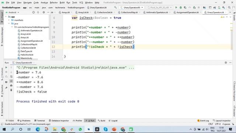
Task: Open TODO tool window
Action: click(x=10, y=121)
